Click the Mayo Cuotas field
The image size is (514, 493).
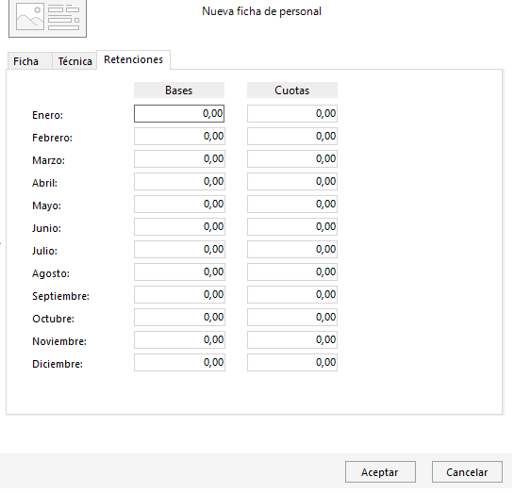[x=292, y=204]
